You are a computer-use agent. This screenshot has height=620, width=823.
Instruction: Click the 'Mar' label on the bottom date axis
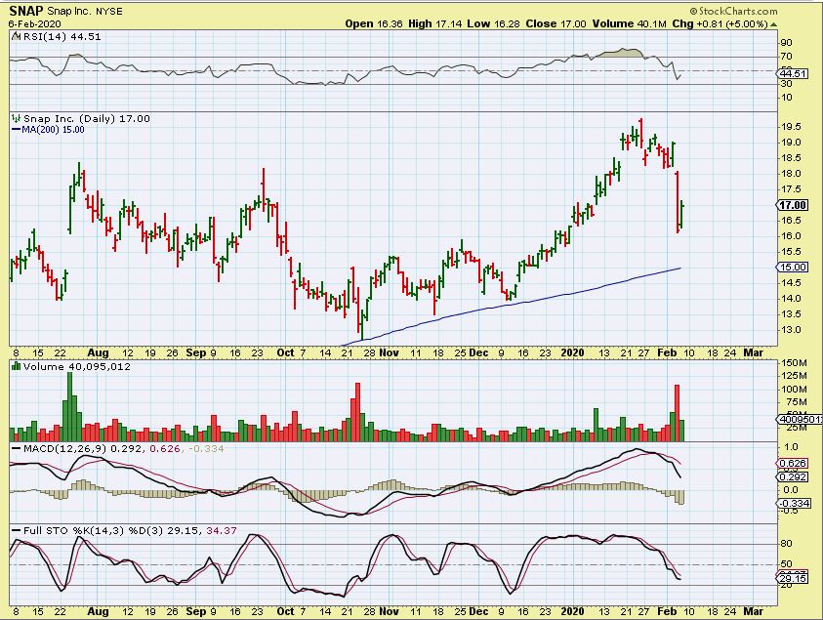tap(753, 611)
